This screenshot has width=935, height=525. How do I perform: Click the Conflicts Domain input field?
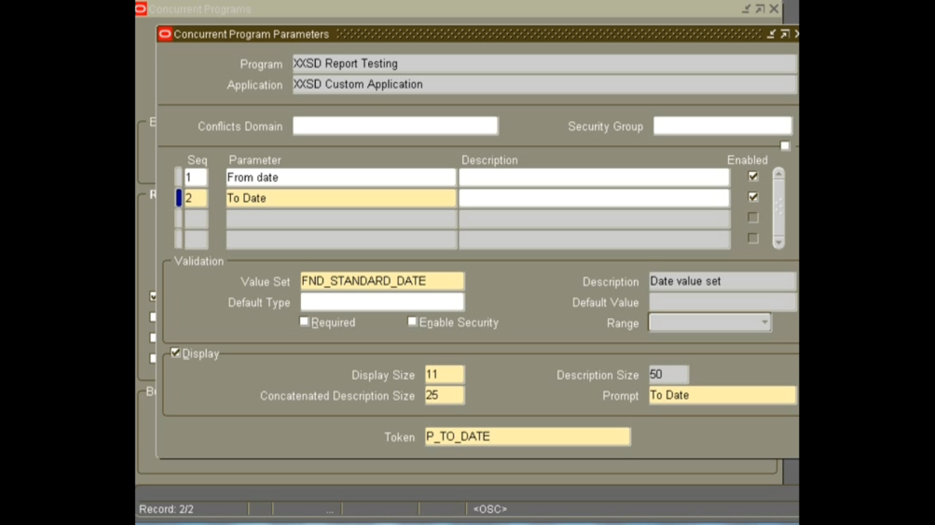pos(395,125)
